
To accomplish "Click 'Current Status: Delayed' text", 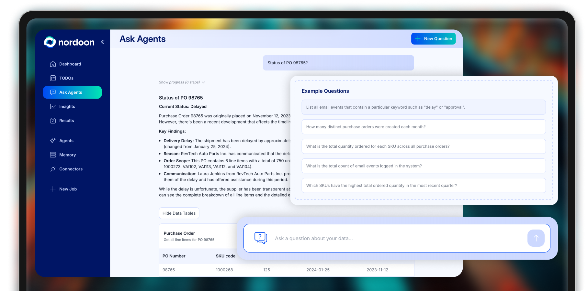I will click(183, 107).
